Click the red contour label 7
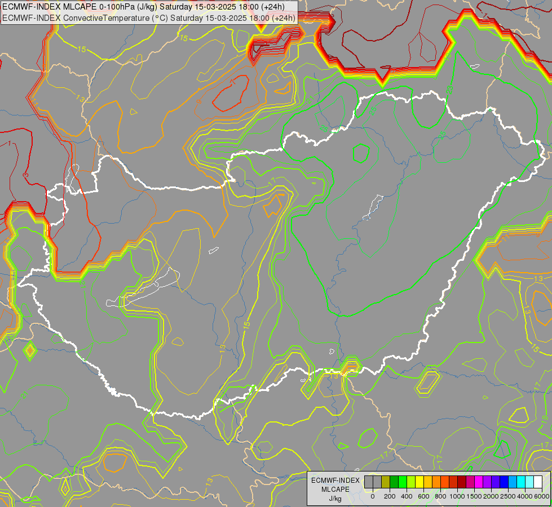The height and width of the screenshot is (507, 552). pyautogui.click(x=232, y=82)
